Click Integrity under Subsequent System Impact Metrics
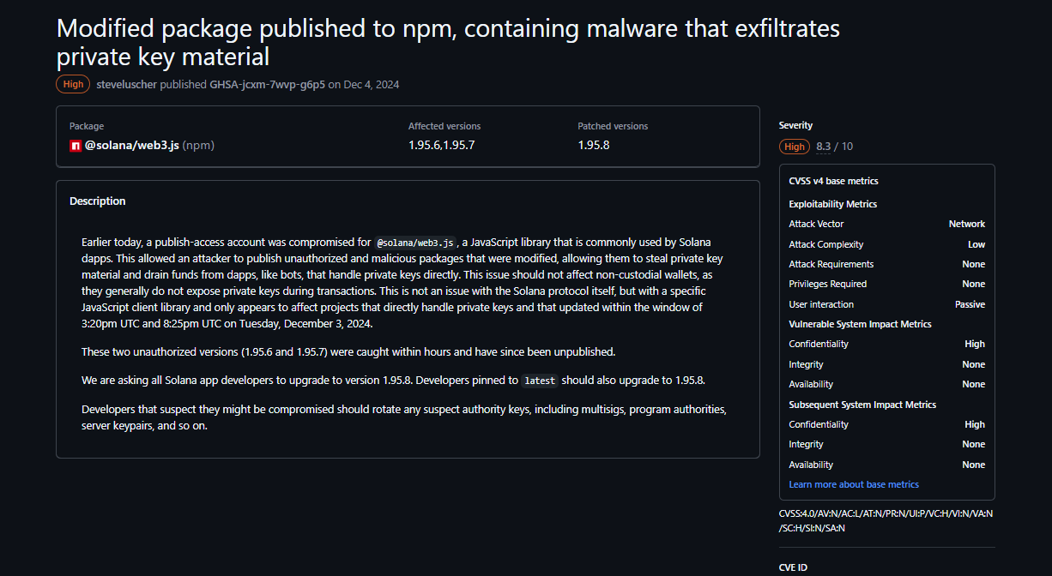The width and height of the screenshot is (1052, 576). [806, 444]
